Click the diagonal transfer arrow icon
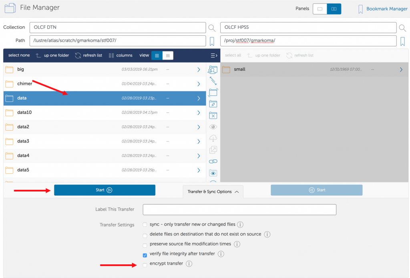 click(x=213, y=81)
